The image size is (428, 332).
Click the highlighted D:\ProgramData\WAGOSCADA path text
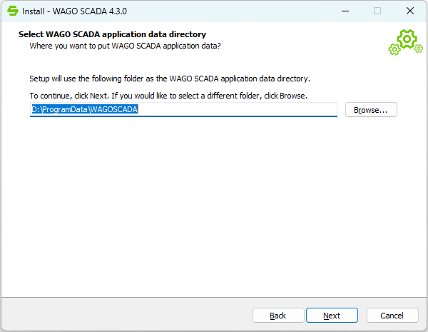point(84,110)
